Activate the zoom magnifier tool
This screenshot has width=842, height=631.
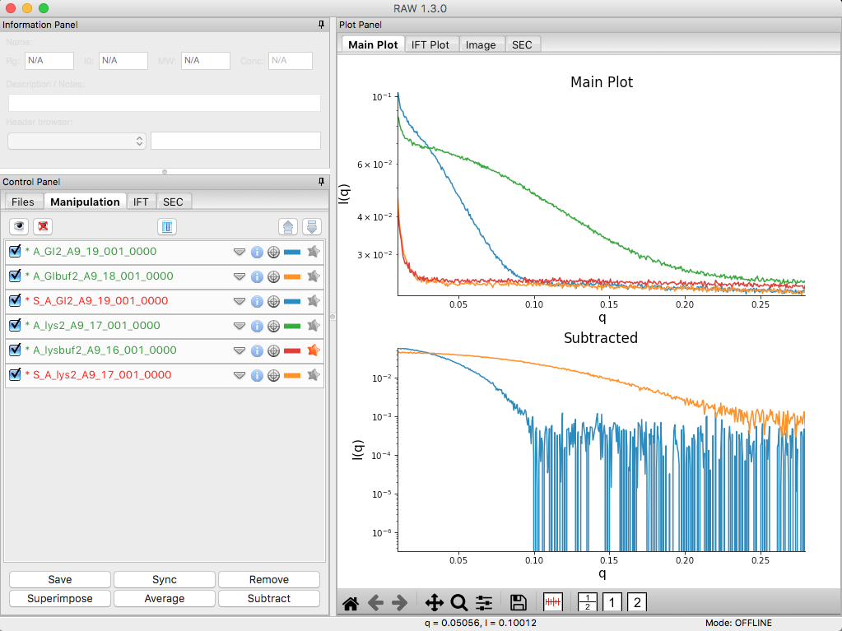click(459, 602)
